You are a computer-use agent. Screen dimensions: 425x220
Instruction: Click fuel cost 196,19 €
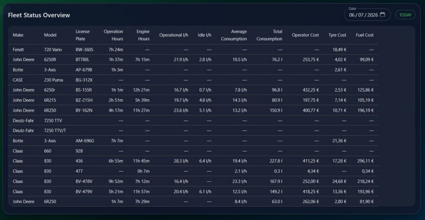point(365,110)
